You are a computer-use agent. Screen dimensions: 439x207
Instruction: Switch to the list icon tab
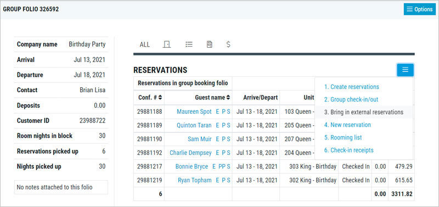[189, 44]
